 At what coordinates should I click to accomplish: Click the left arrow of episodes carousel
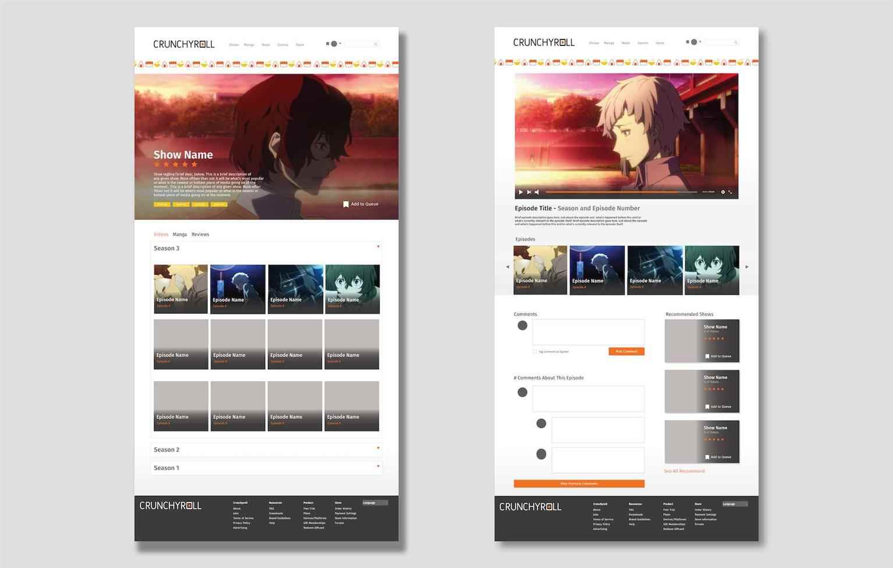click(508, 267)
